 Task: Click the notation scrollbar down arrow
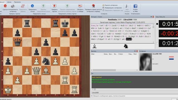pos(153,42)
